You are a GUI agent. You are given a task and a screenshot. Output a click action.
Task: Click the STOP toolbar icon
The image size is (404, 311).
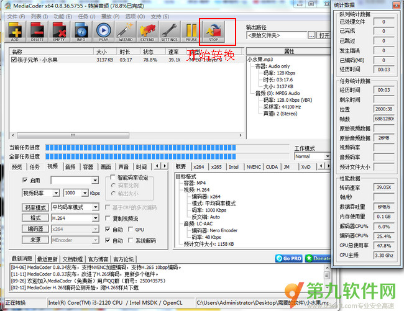214,32
